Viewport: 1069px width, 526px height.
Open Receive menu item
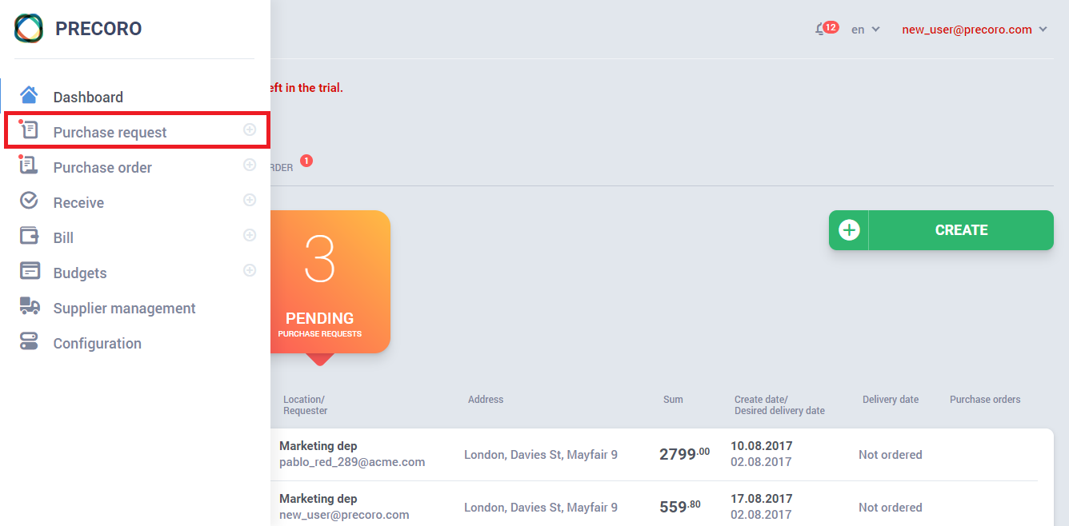tap(78, 202)
